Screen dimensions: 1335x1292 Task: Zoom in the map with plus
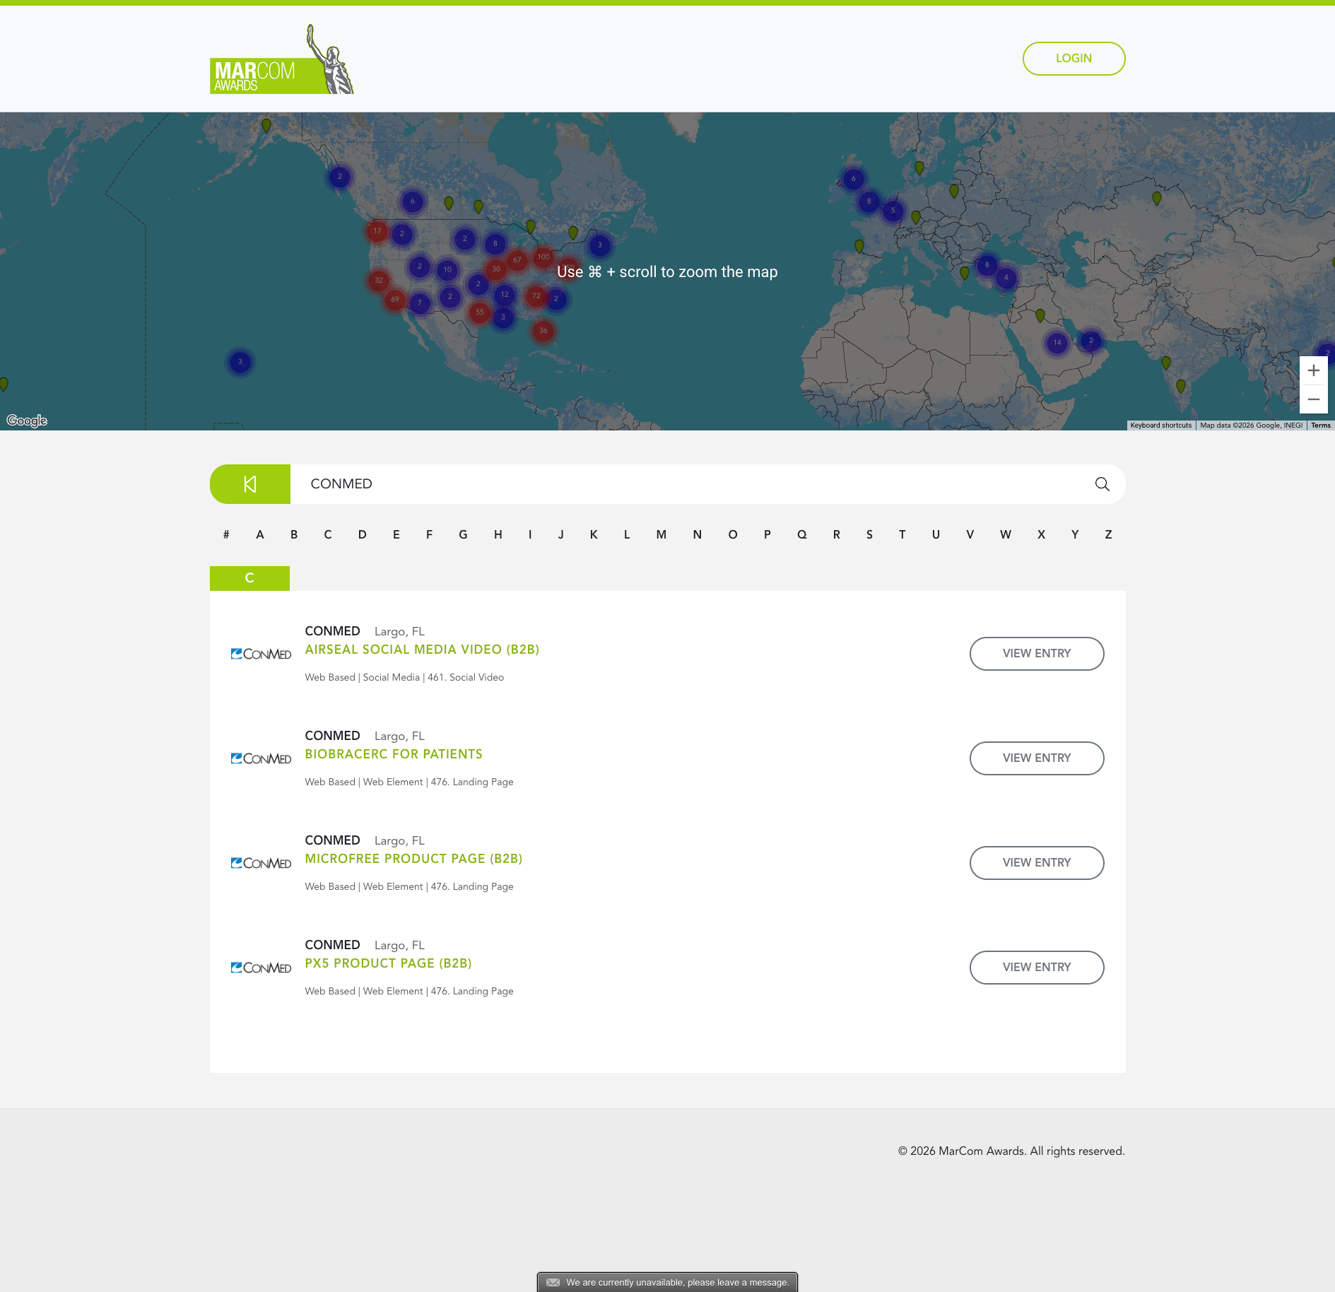point(1313,370)
